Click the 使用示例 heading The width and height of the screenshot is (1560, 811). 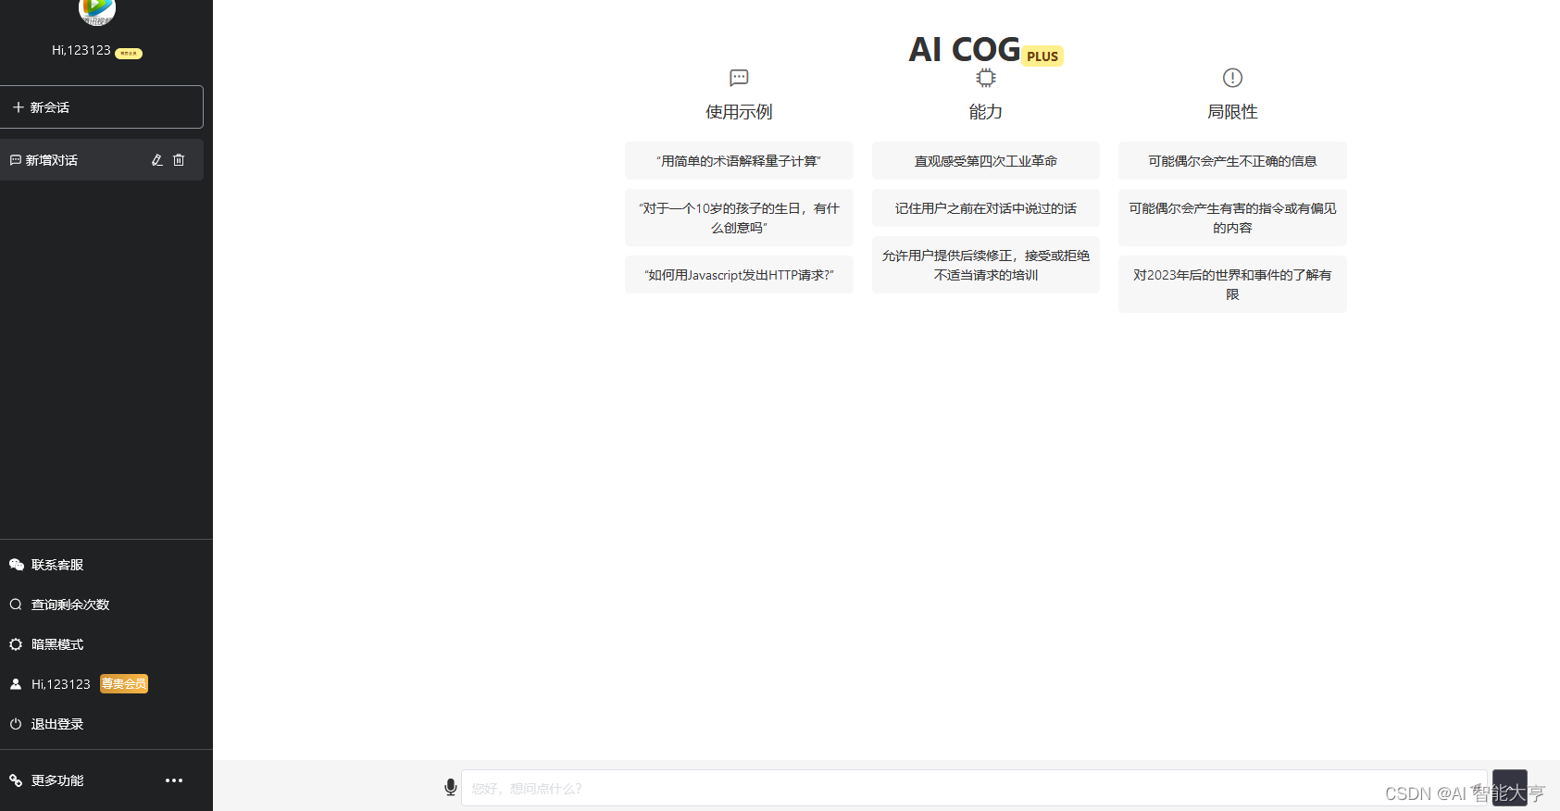pyautogui.click(x=739, y=112)
